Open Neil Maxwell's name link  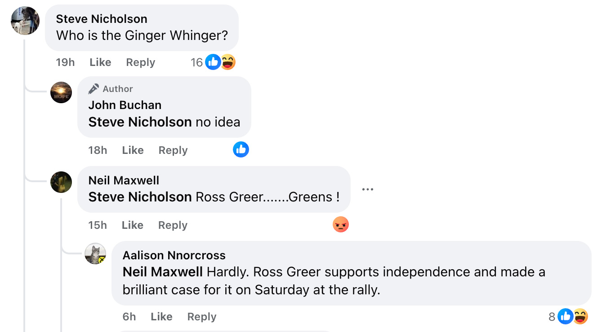click(x=124, y=180)
